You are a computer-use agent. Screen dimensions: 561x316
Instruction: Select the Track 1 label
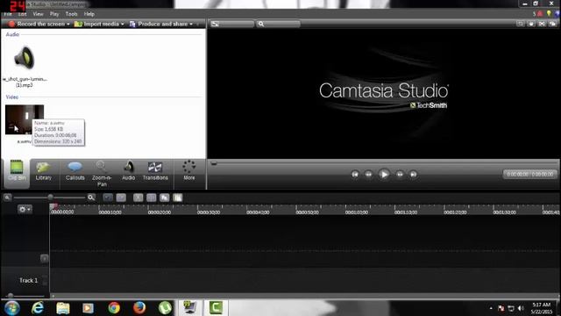pos(28,281)
